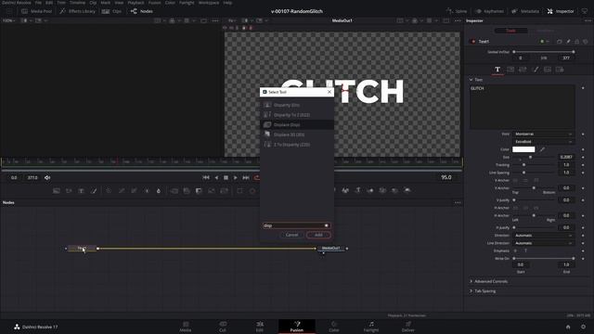Add Ellipse mask from toolbar
594x334 pixels.
(x=252, y=191)
